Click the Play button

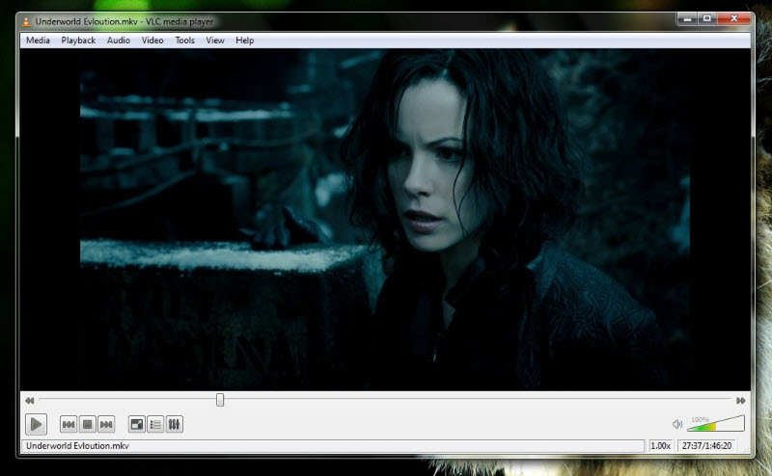[x=36, y=424]
